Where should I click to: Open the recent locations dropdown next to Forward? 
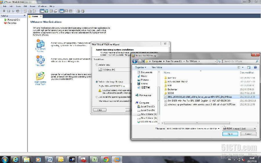pos(144,61)
